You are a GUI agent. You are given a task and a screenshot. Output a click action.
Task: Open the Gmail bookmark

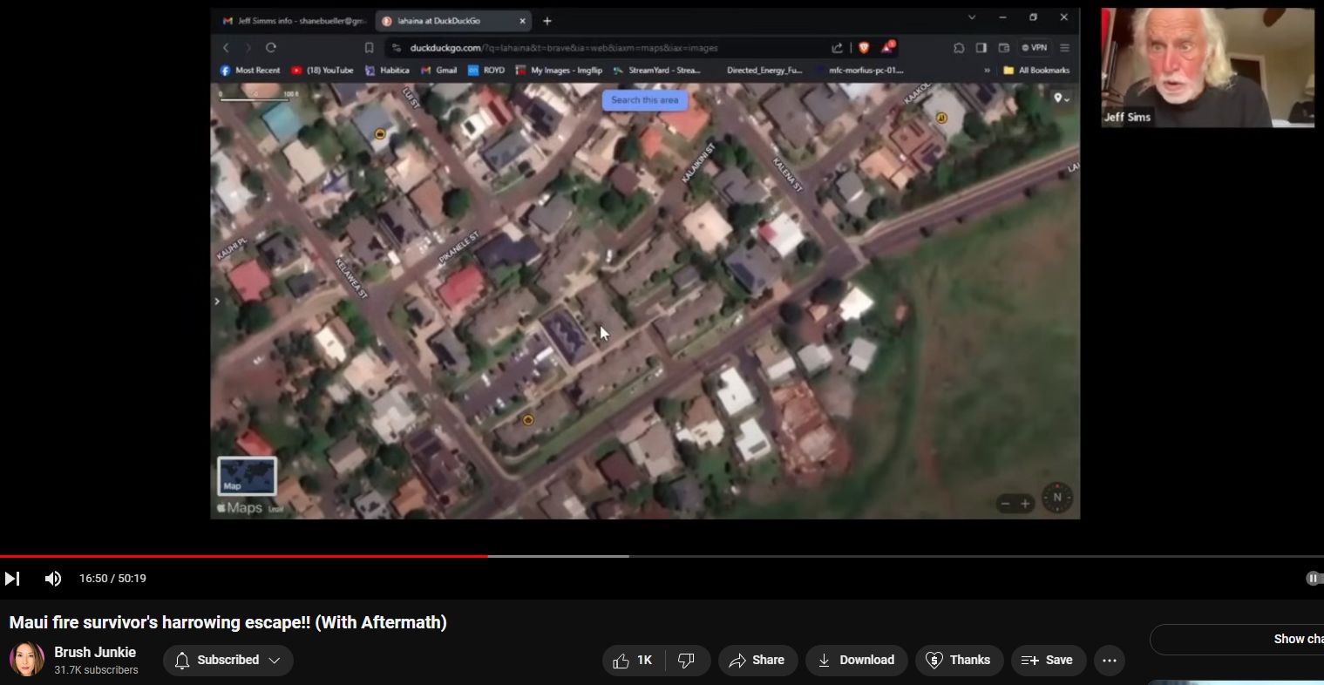[439, 71]
